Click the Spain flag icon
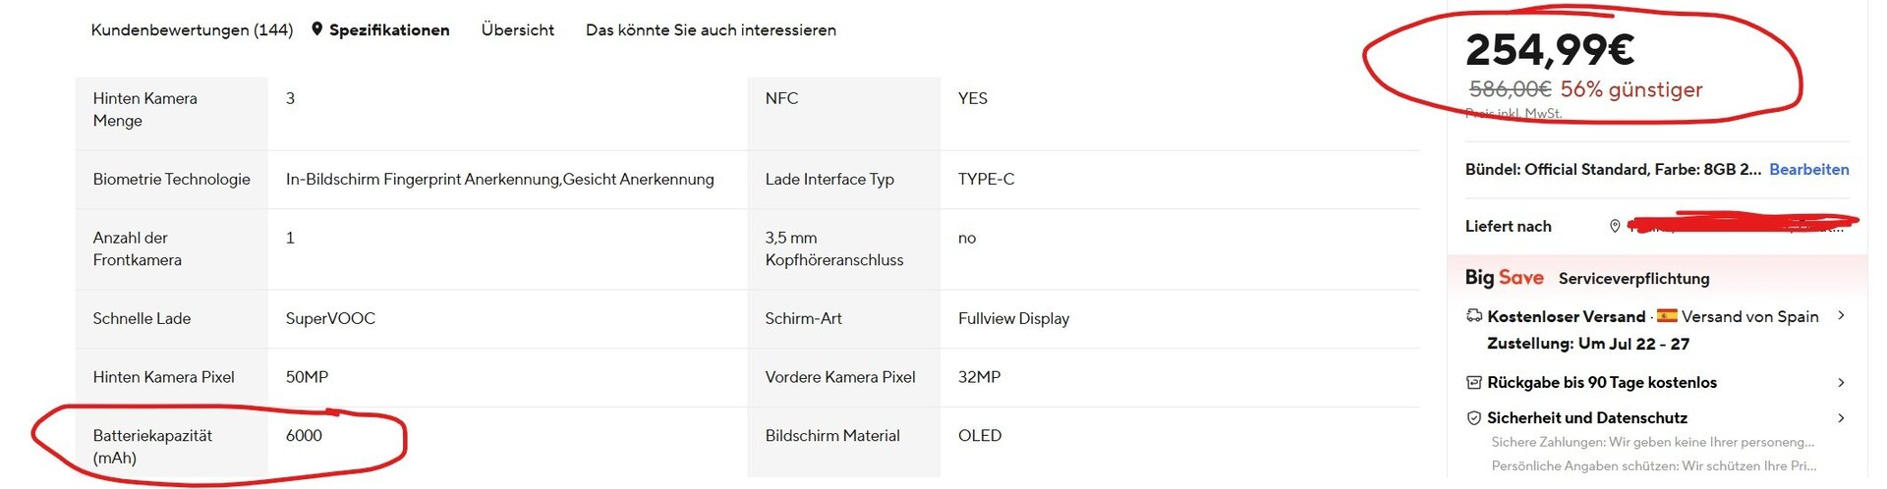 1667,316
